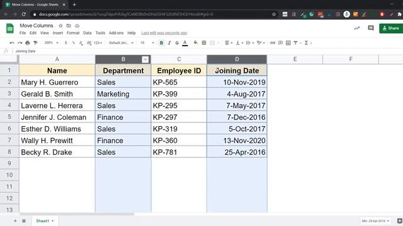
Task: Print the spreadsheet using the printer icon
Action: (28, 43)
